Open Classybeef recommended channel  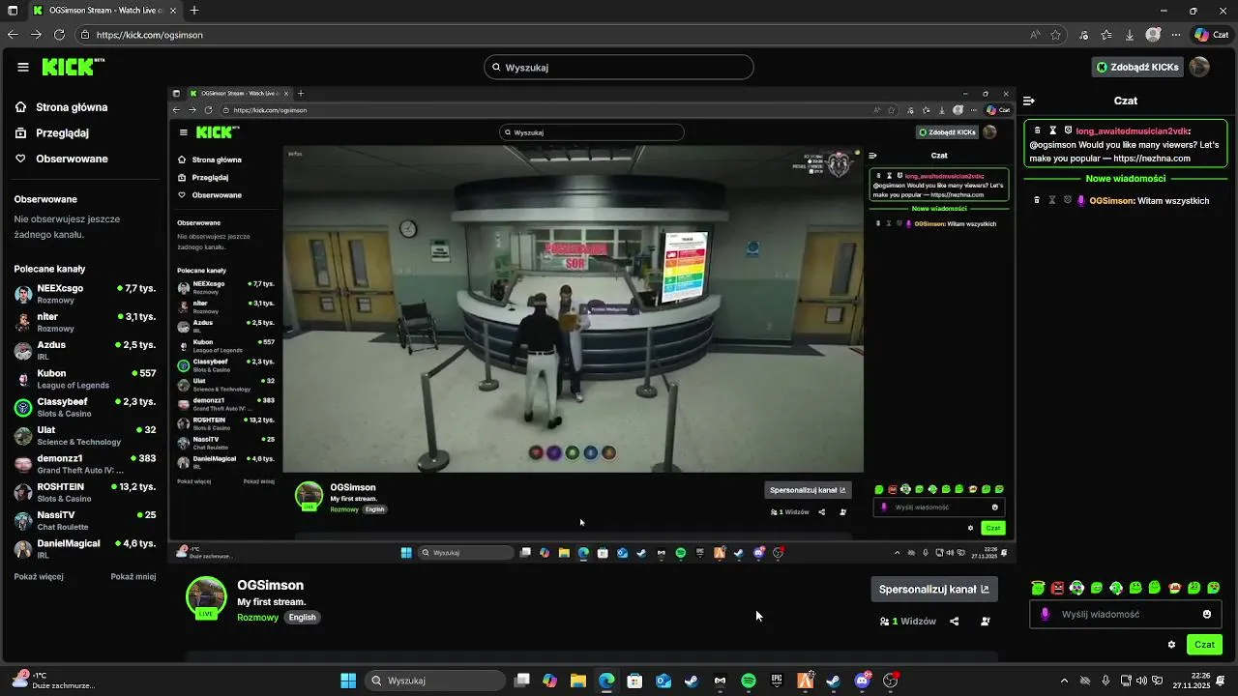tap(85, 407)
